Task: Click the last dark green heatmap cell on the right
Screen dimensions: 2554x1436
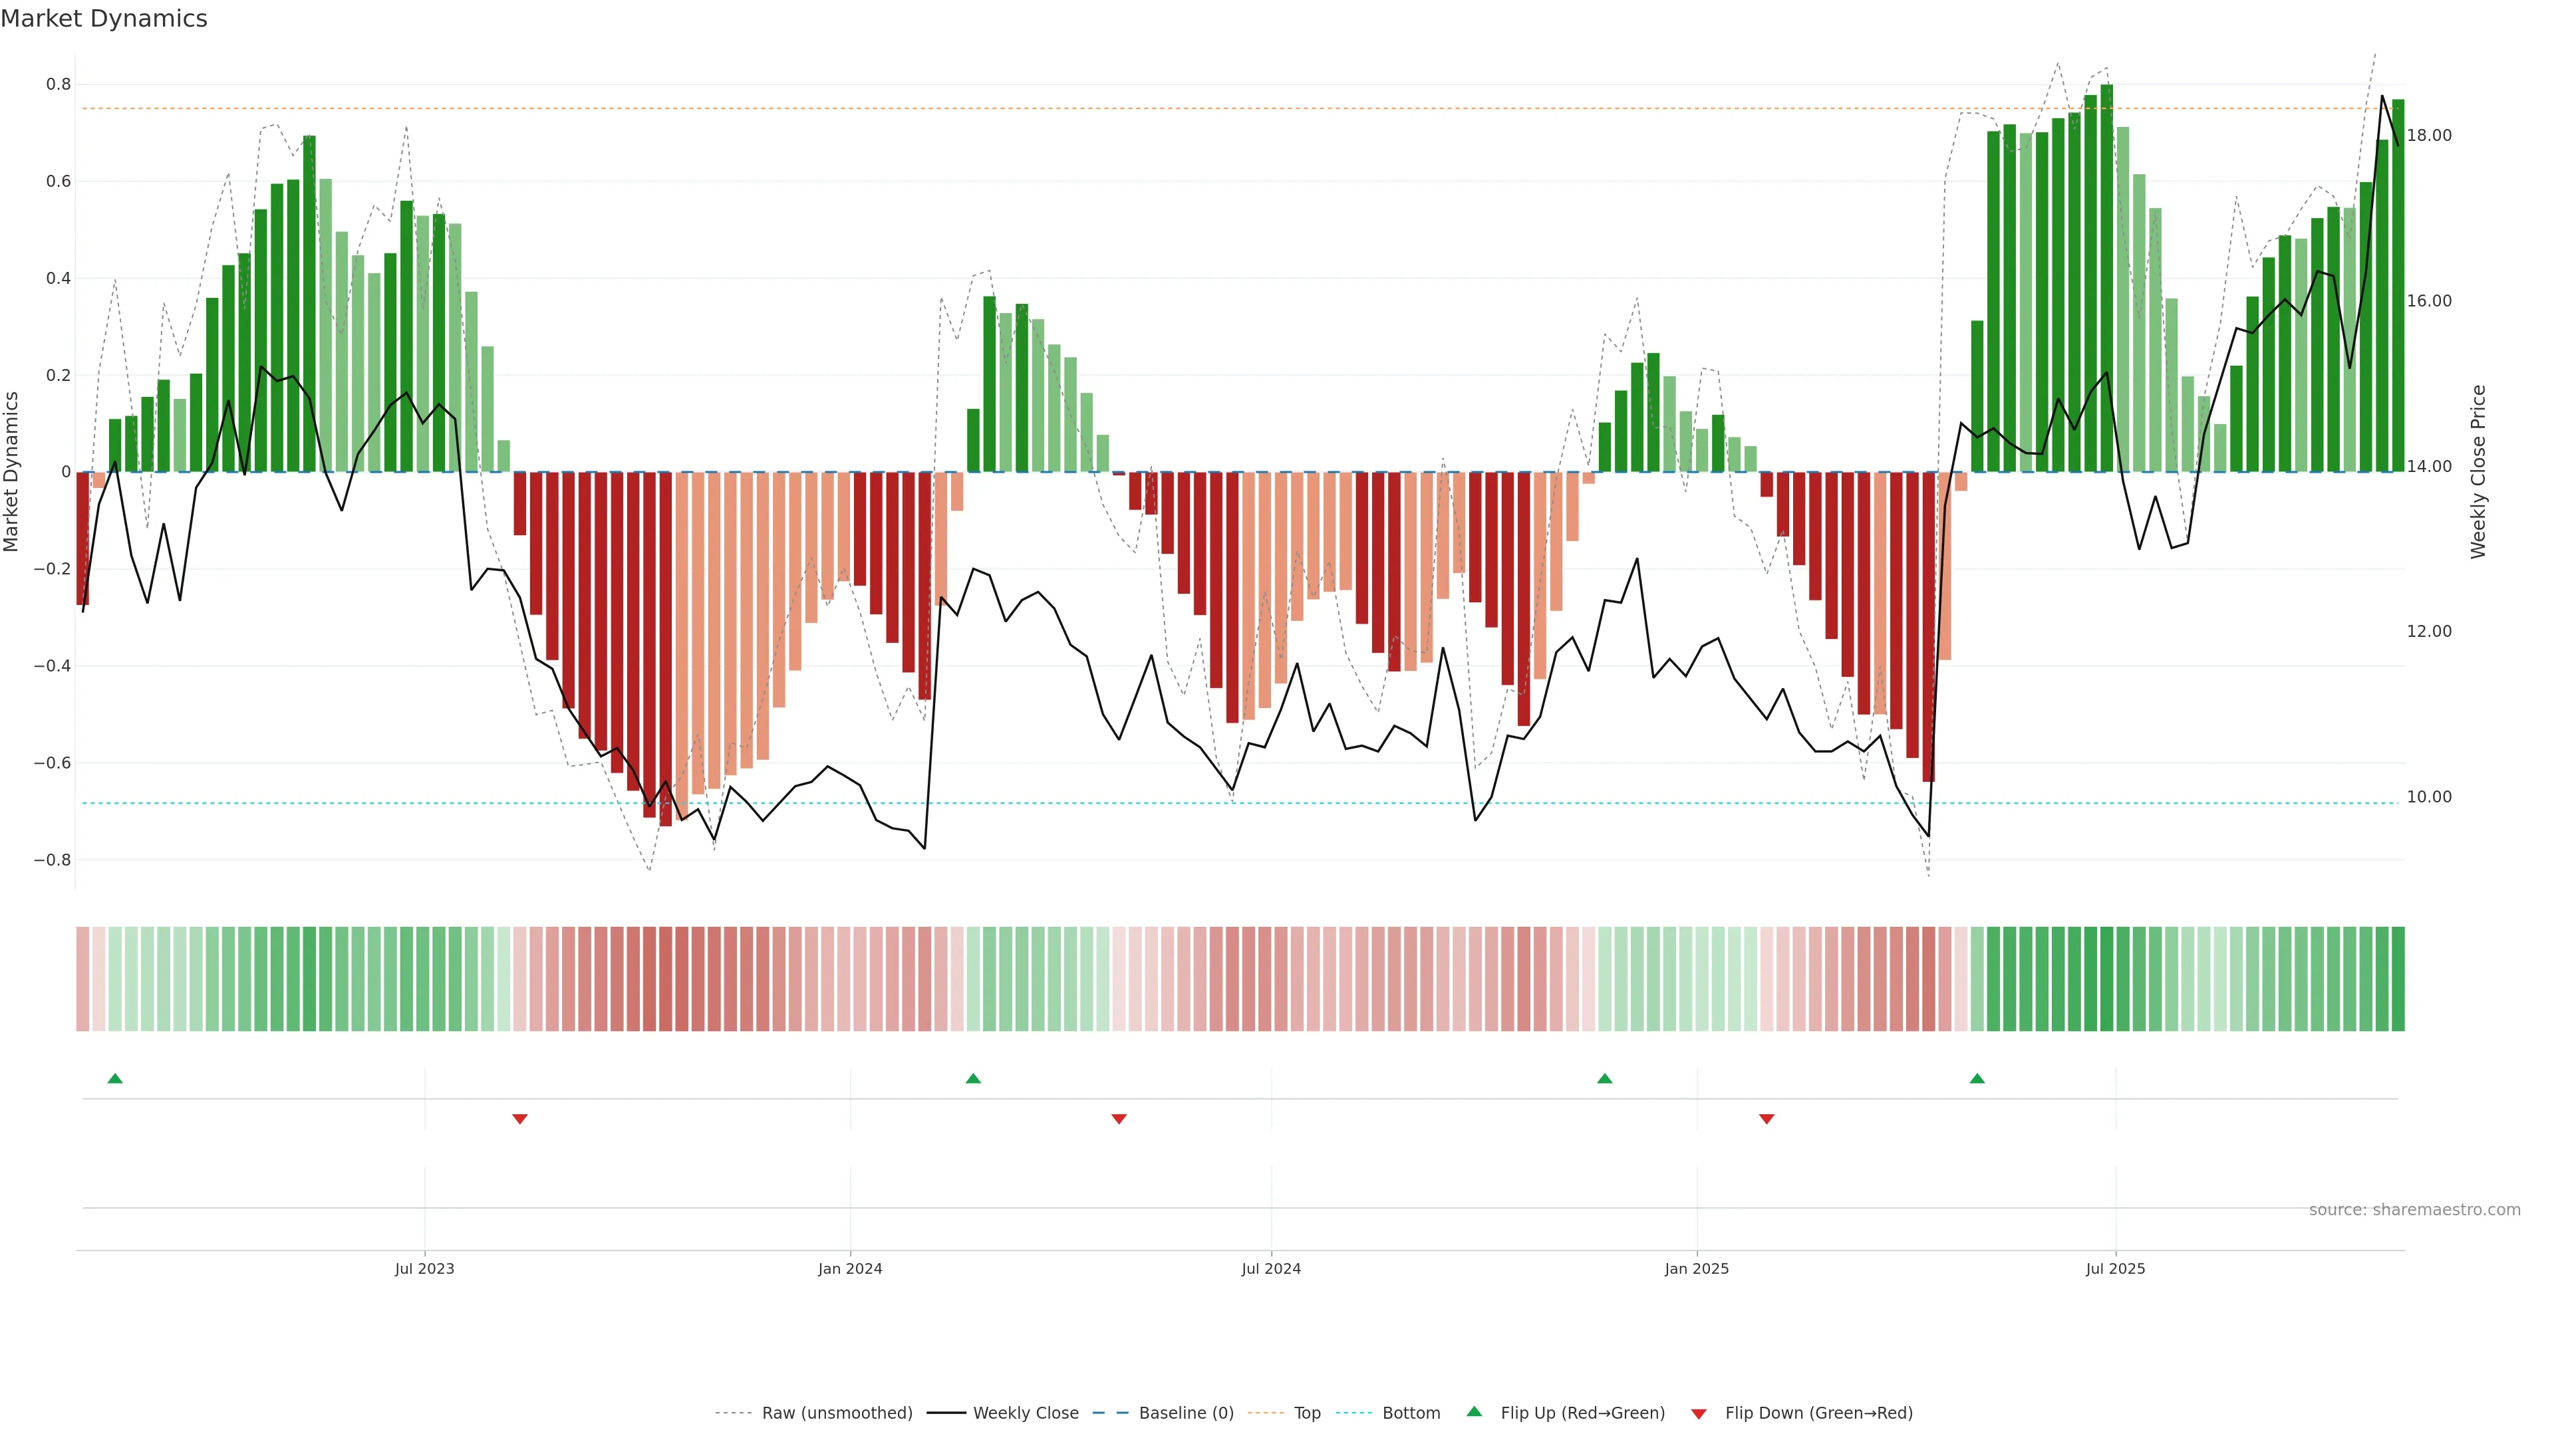Action: (x=2397, y=979)
